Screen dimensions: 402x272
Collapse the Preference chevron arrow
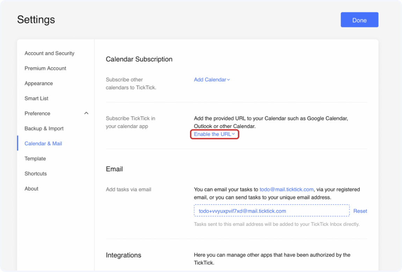[86, 113]
